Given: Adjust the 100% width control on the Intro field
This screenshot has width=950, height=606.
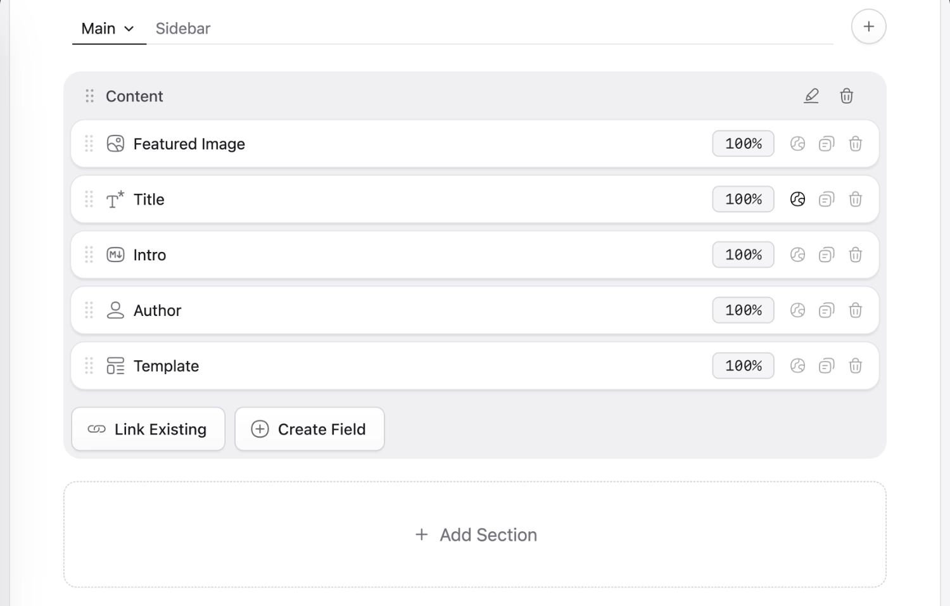Looking at the screenshot, I should (x=743, y=255).
